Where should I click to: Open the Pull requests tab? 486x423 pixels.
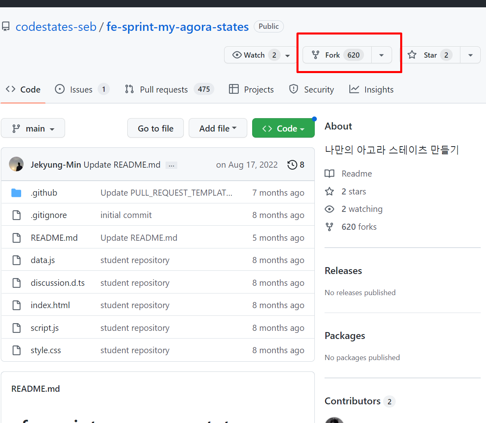pyautogui.click(x=169, y=89)
